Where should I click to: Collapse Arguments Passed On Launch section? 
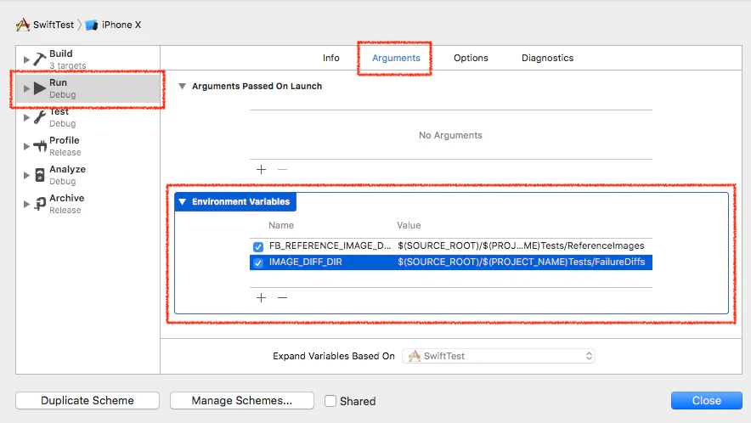182,87
